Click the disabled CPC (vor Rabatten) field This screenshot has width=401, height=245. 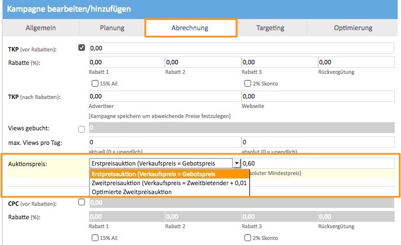(242, 202)
